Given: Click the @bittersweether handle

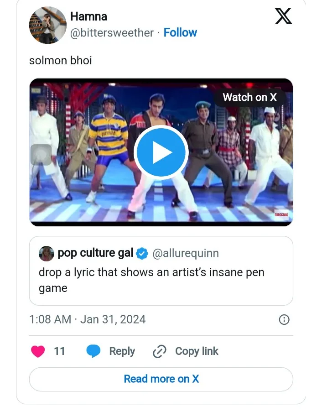Looking at the screenshot, I should coord(112,33).
